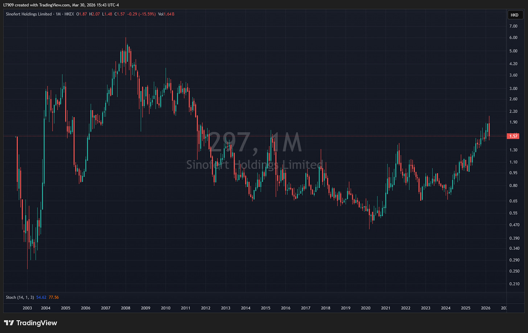
Task: Click the TradingView wordmark at the bottom
Action: [37, 323]
